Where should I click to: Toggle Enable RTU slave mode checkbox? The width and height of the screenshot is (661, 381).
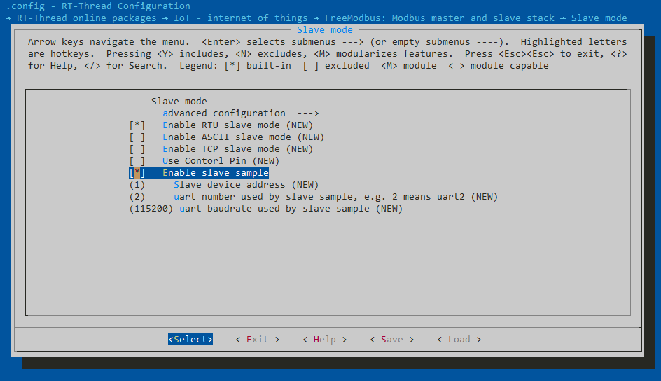[137, 125]
